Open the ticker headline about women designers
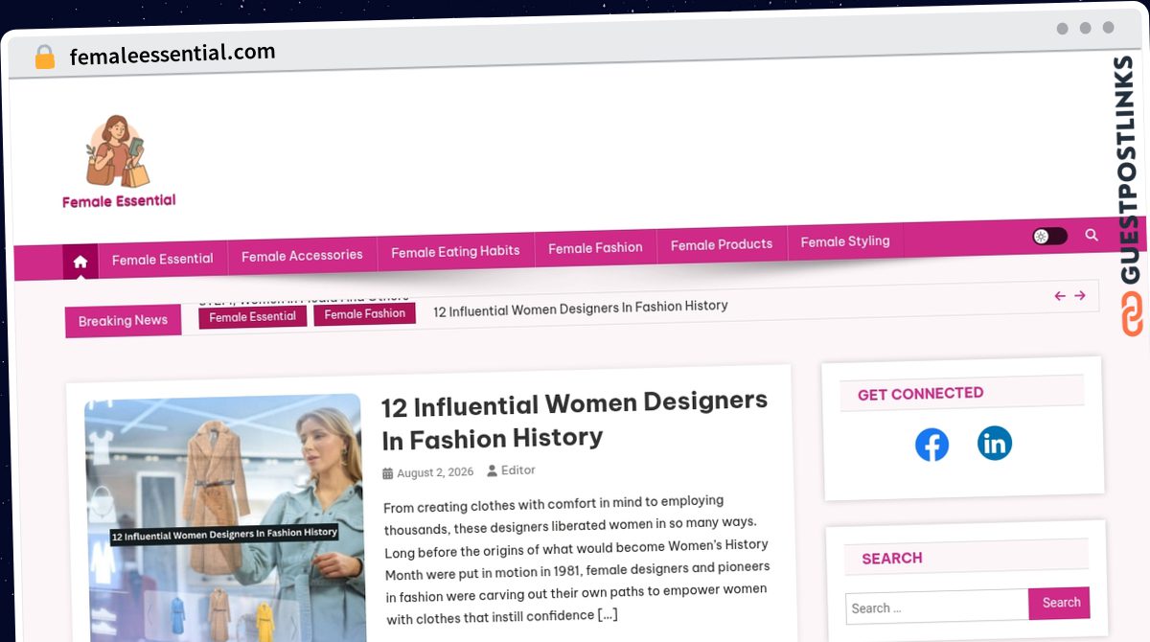Viewport: 1150px width, 642px height. click(x=581, y=308)
